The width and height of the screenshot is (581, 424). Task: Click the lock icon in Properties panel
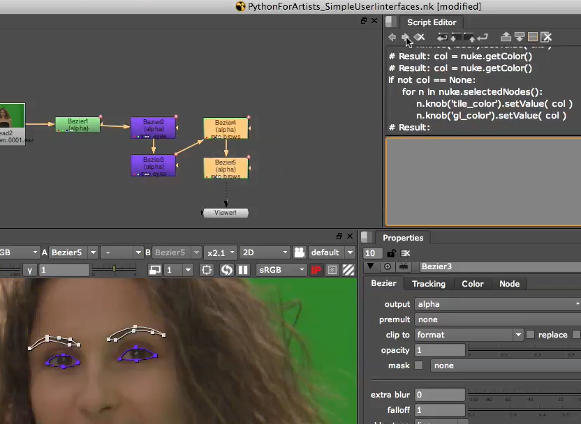(392, 253)
